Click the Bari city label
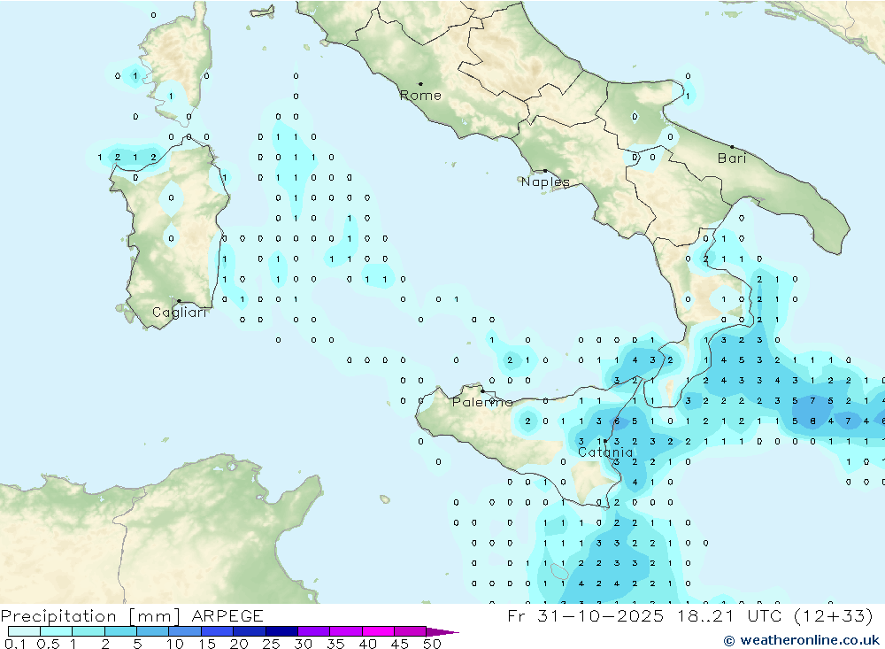 (x=732, y=158)
